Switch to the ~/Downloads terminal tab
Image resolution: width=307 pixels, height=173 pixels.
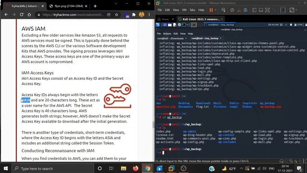[x=172, y=38]
